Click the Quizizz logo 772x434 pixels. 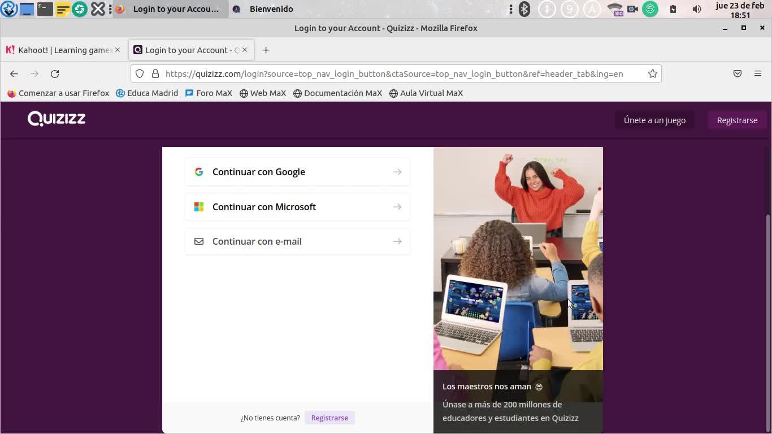[x=57, y=119]
